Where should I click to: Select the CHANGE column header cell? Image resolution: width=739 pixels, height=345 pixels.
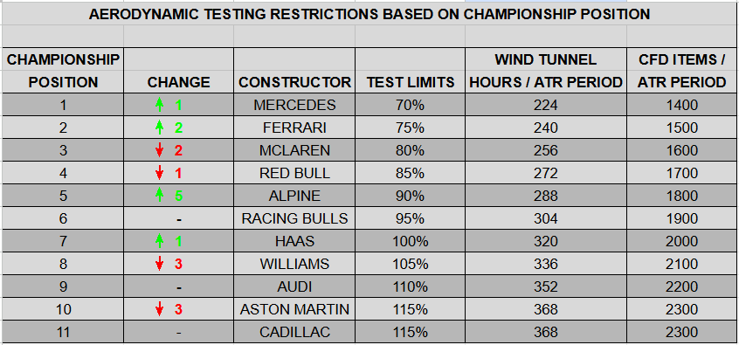click(178, 70)
